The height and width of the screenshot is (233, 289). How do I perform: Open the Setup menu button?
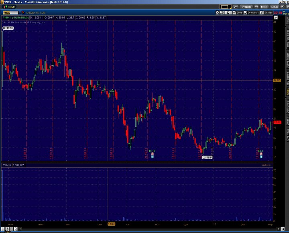pos(275,7)
